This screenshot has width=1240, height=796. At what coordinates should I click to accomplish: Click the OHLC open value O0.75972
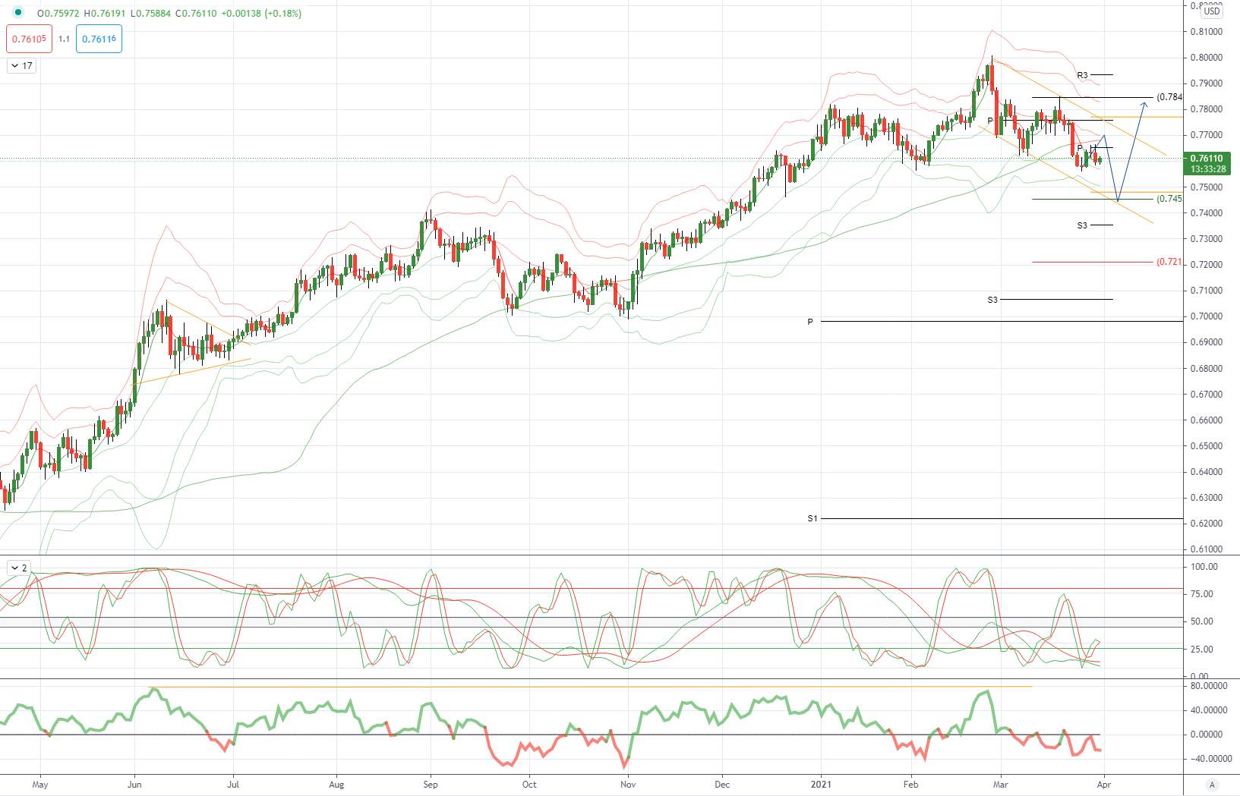pos(58,13)
